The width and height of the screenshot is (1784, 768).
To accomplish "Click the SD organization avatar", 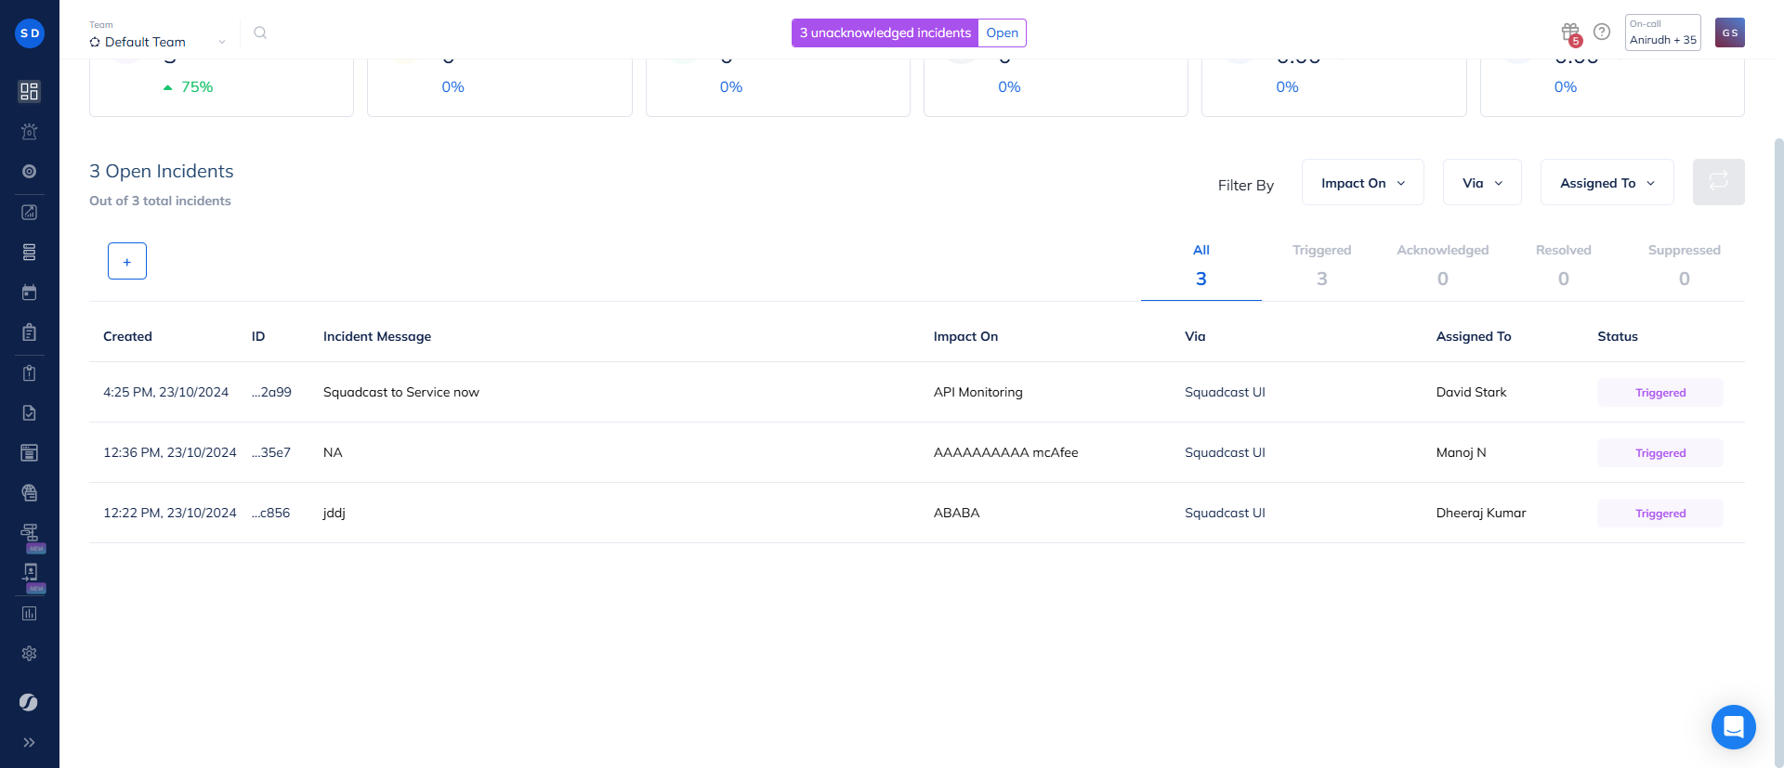I will point(30,33).
